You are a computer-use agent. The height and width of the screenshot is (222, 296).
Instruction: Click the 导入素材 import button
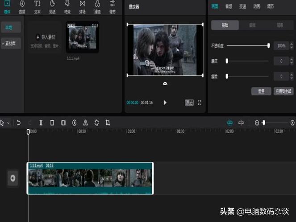click(46, 37)
